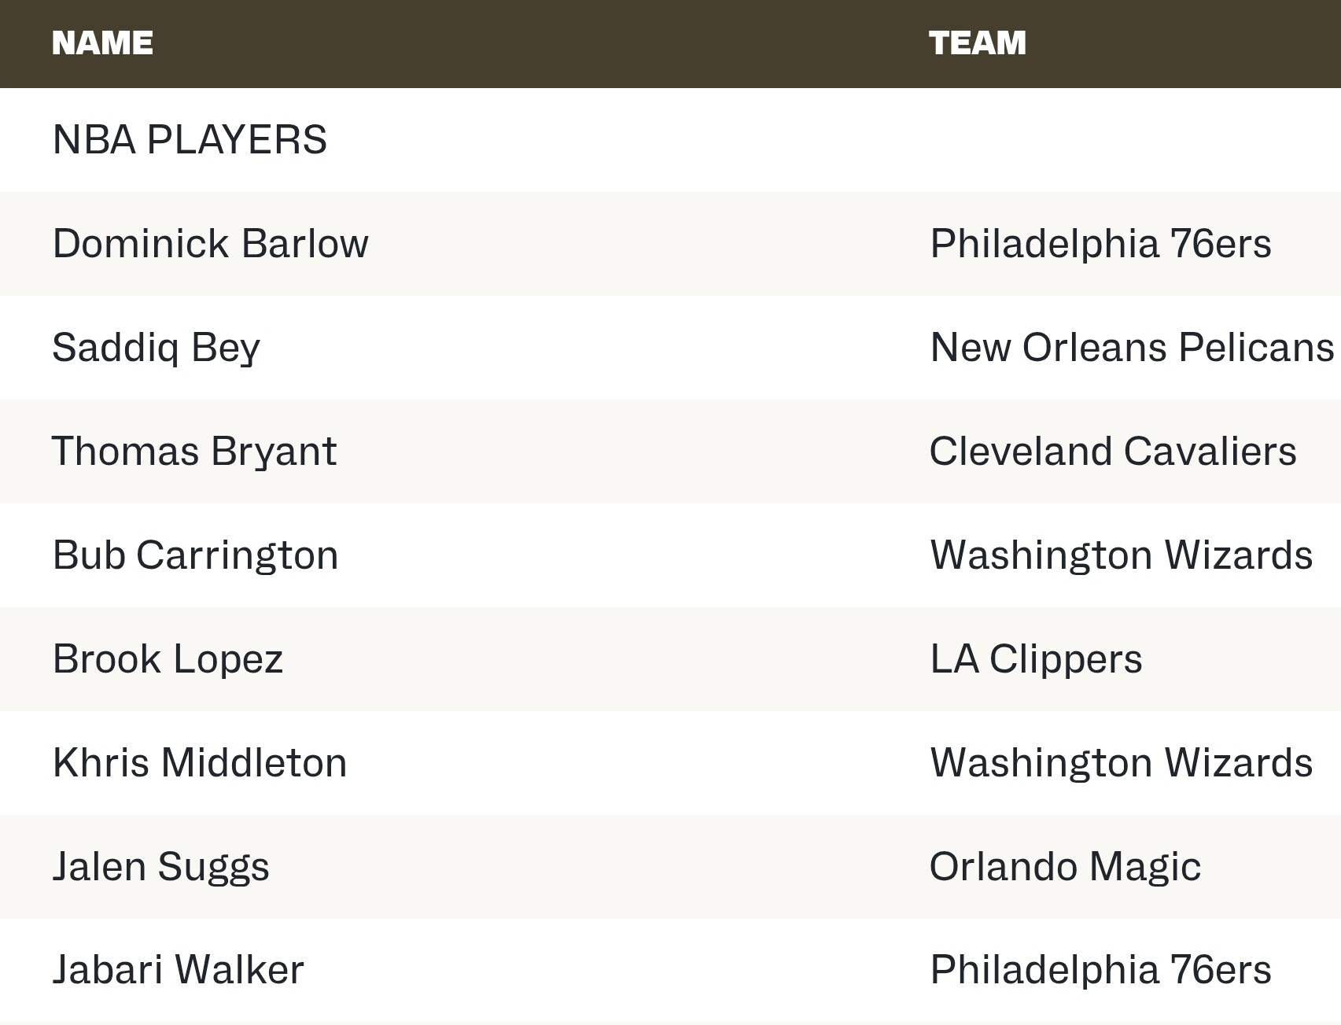The height and width of the screenshot is (1025, 1341).
Task: Click the Orlando Magic team cell
Action: (x=1065, y=867)
